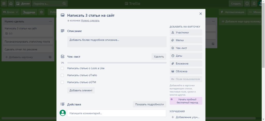Open the Доски boards menu
This screenshot has height=121, width=265.
click(23, 4)
